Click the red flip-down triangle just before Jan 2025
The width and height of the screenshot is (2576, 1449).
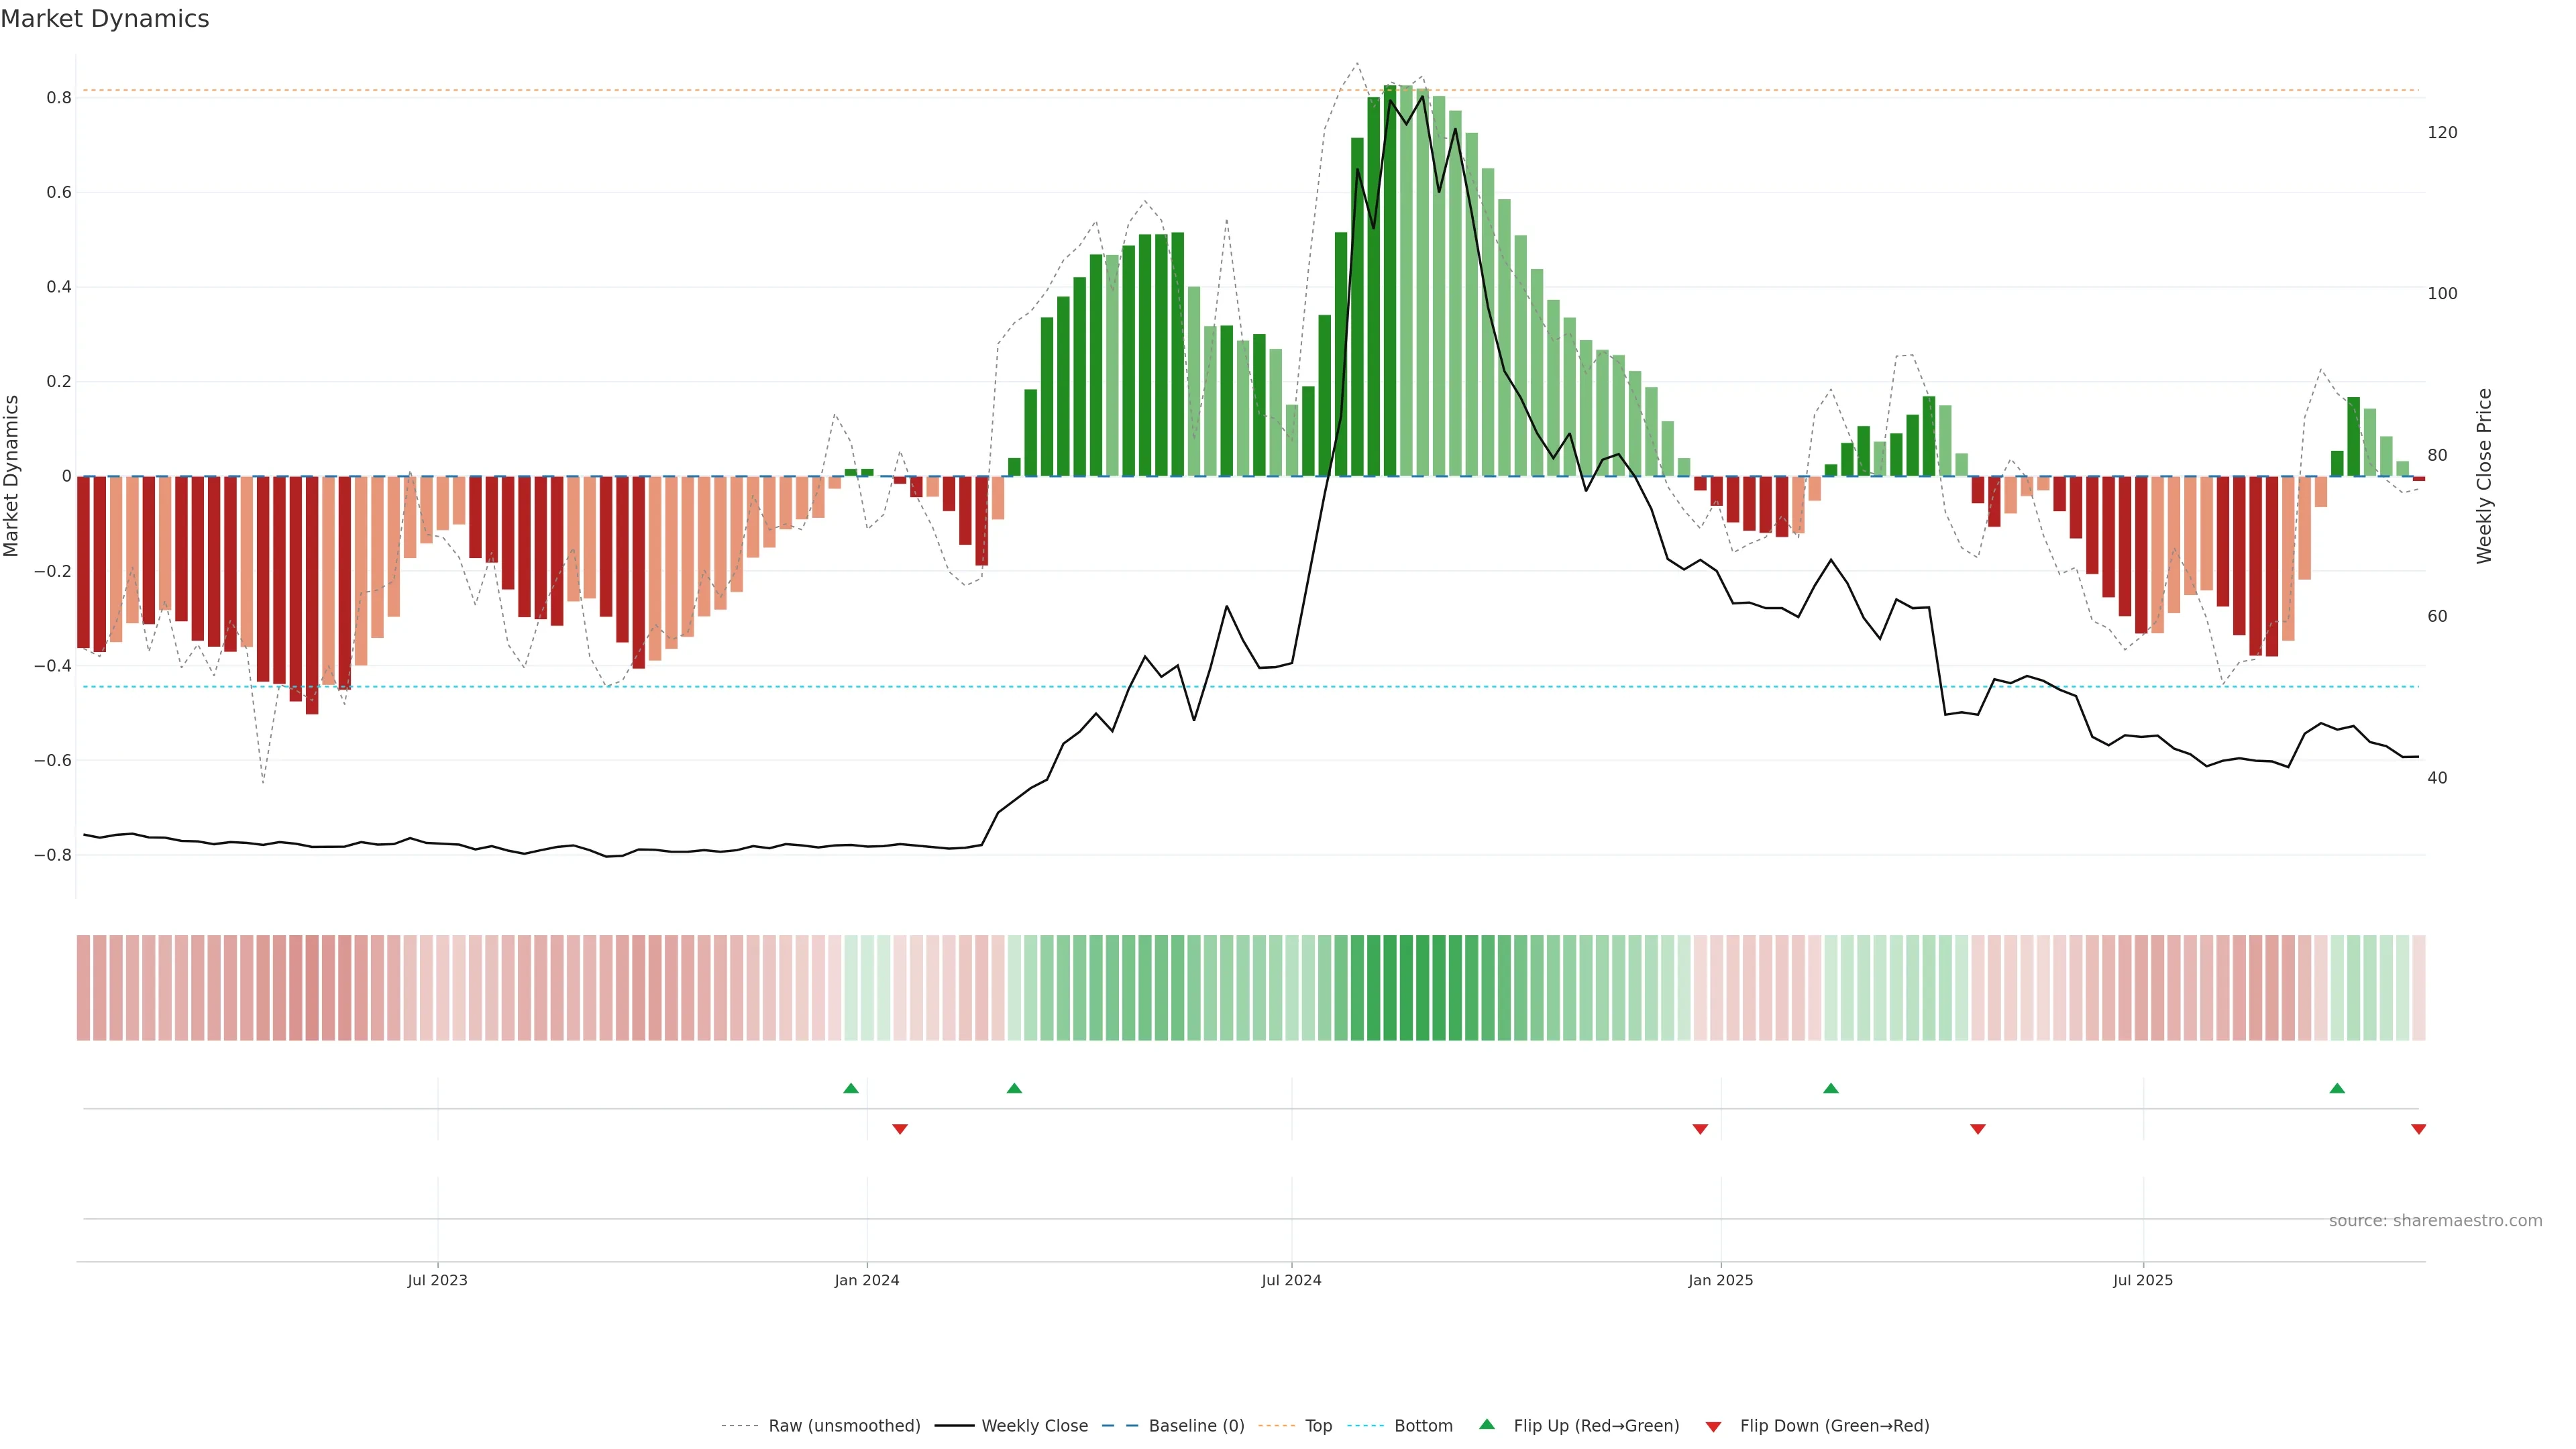point(1700,1129)
